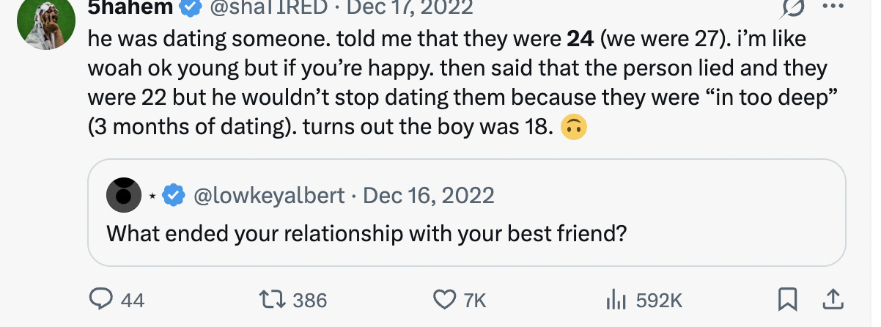Share the tweet via upload arrow icon

click(x=831, y=299)
